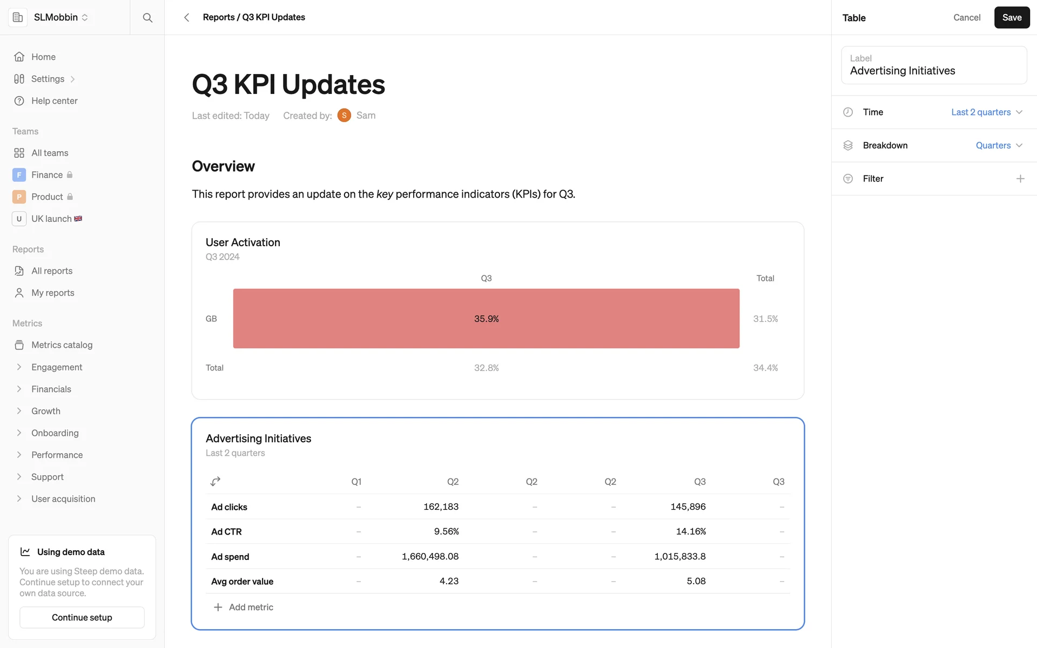Click the red GB 35.9% bar
The width and height of the screenshot is (1037, 648).
[x=486, y=319]
